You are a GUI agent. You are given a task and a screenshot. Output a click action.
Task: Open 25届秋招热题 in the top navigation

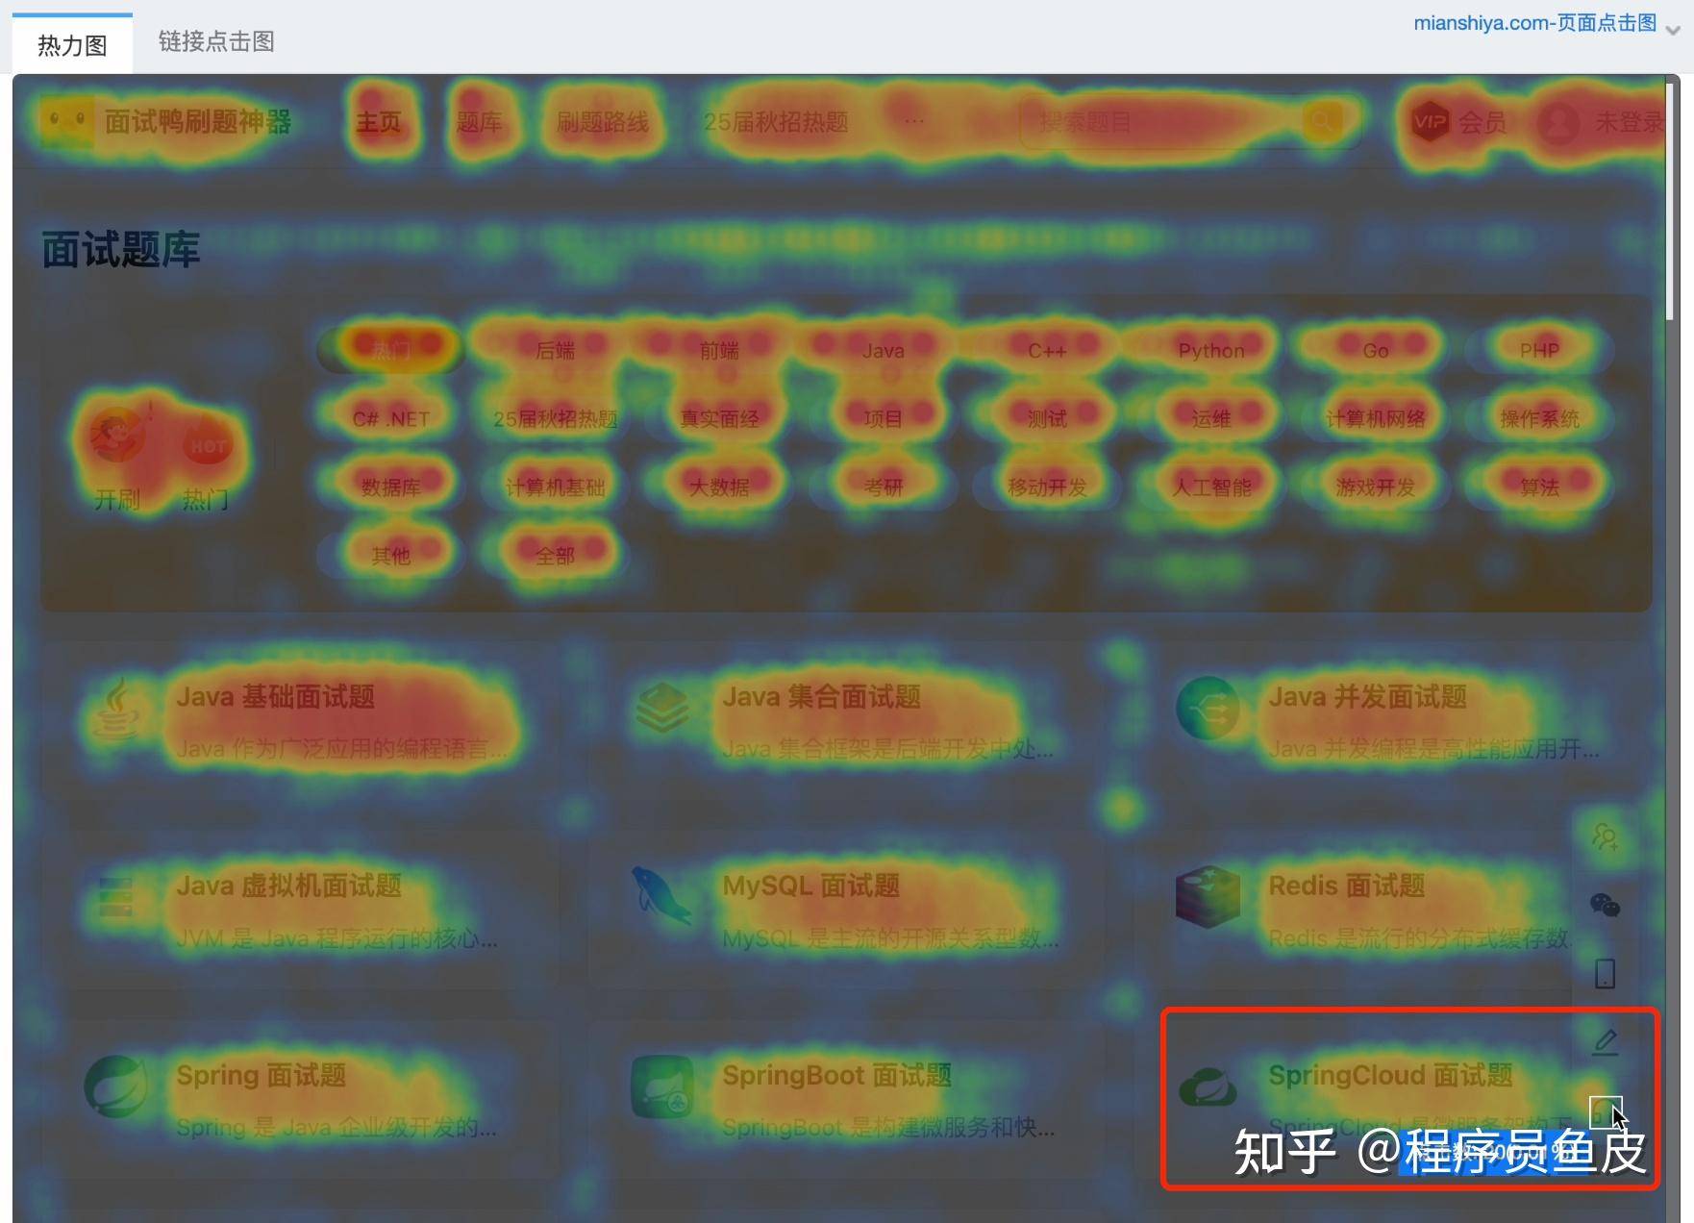point(776,123)
